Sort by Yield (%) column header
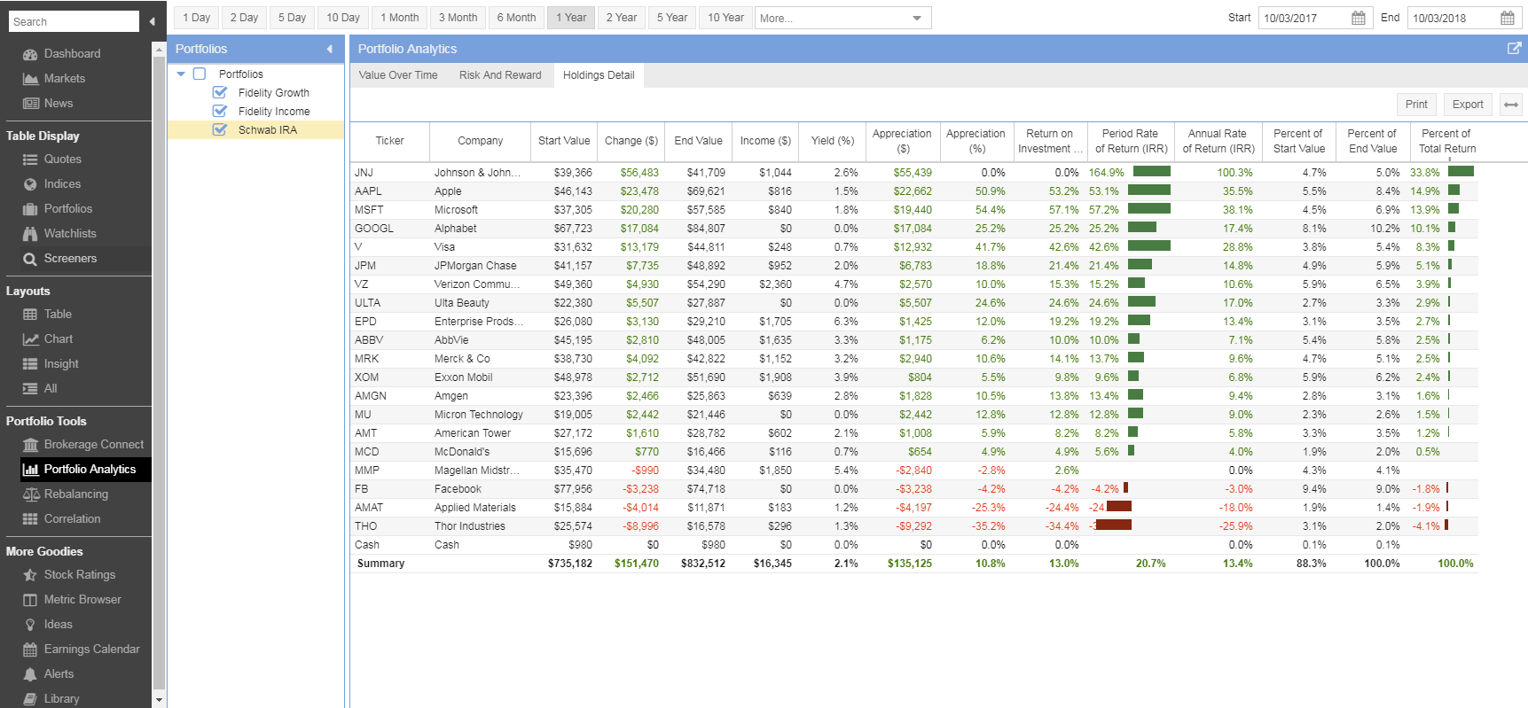 (832, 141)
